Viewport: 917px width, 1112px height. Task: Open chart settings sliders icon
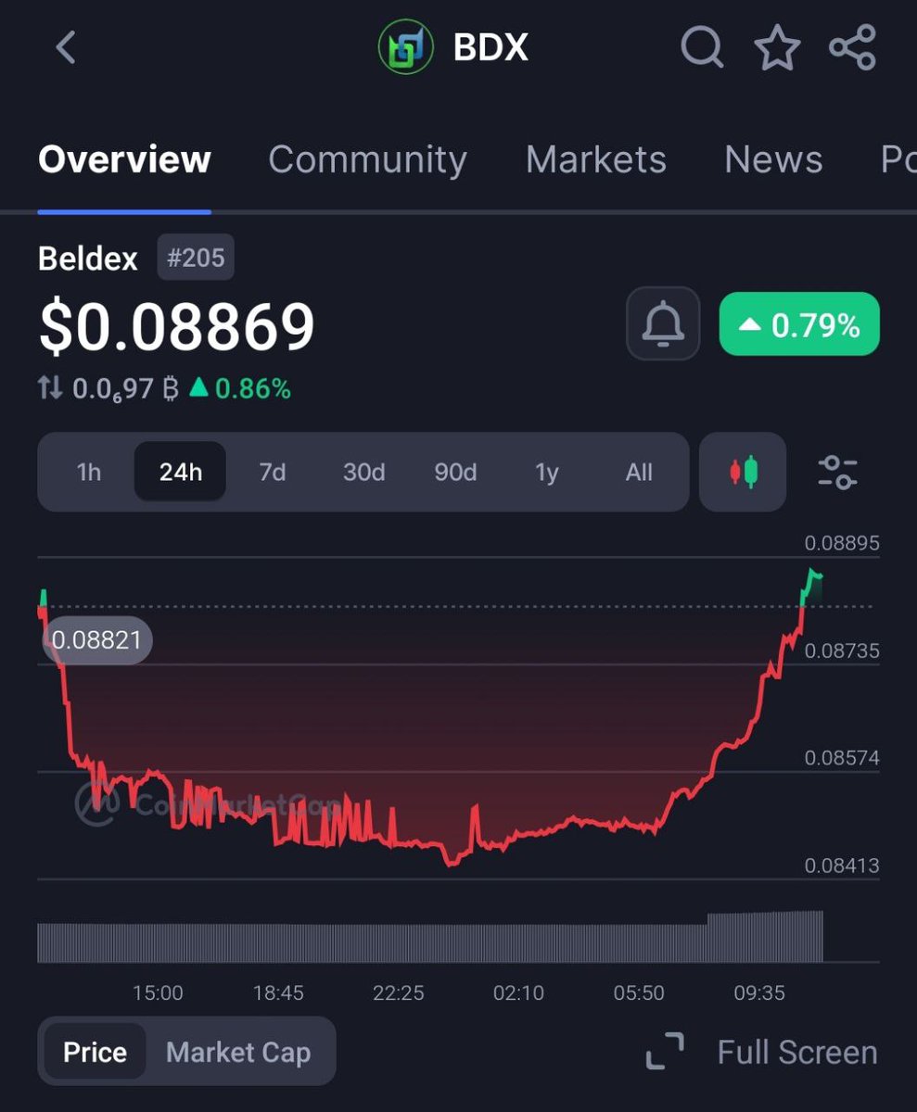click(x=837, y=472)
